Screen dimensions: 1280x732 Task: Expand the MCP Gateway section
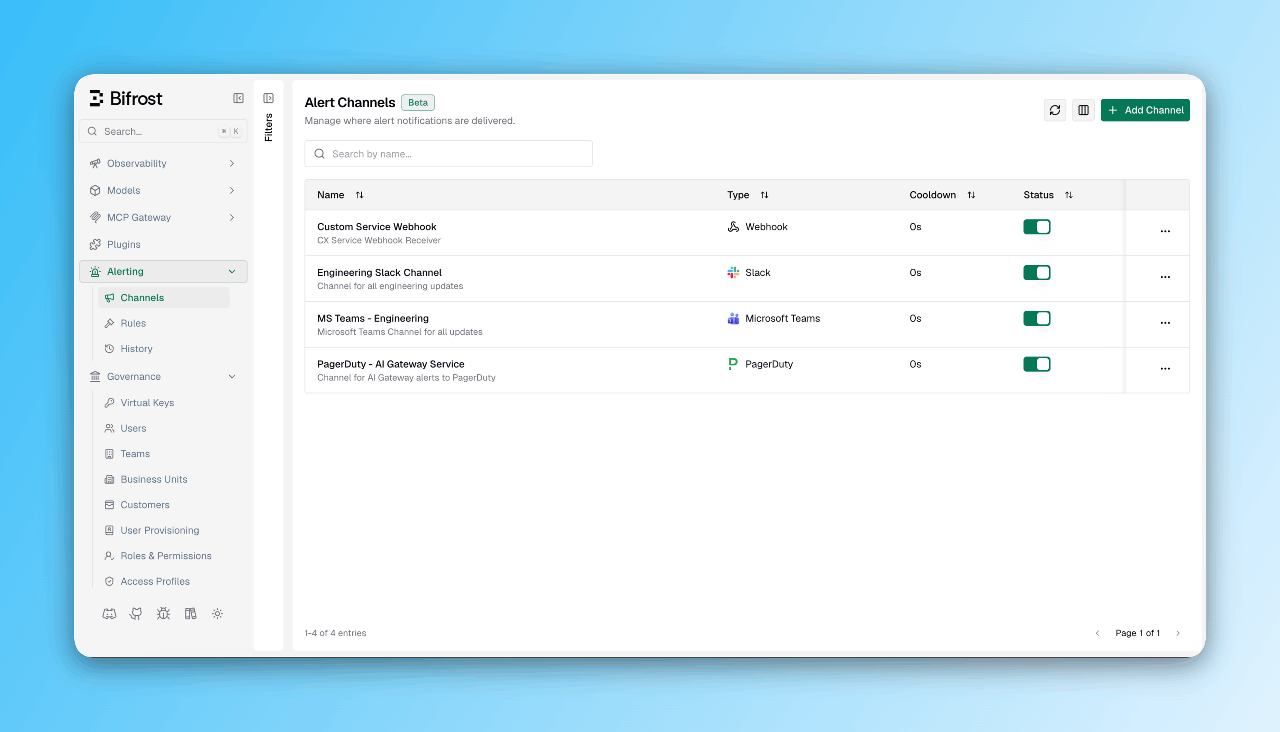(x=163, y=218)
